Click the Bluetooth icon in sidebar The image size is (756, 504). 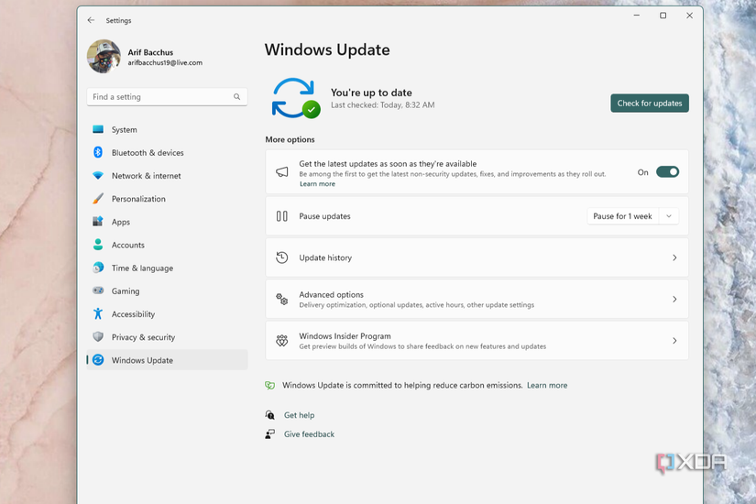pyautogui.click(x=98, y=152)
